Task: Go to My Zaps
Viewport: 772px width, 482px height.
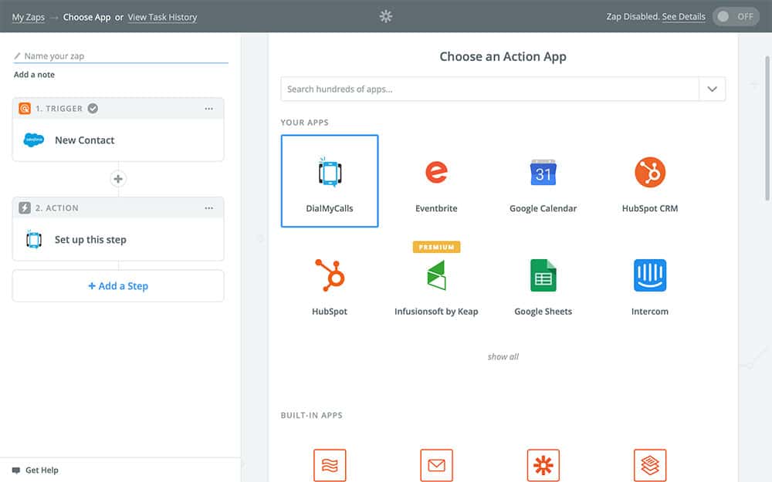Action: coord(28,17)
